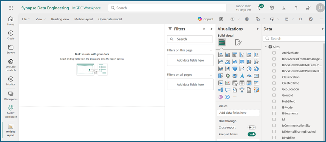Screen dimensions: 326x142
Task: Click the Data pane Search field
Action: (294, 39)
